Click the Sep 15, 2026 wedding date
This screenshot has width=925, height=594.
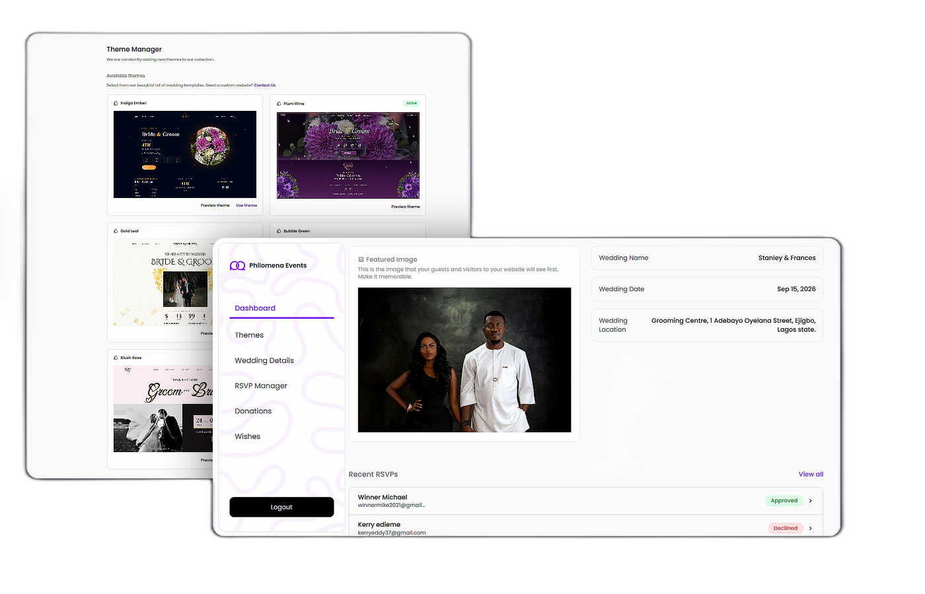[796, 289]
